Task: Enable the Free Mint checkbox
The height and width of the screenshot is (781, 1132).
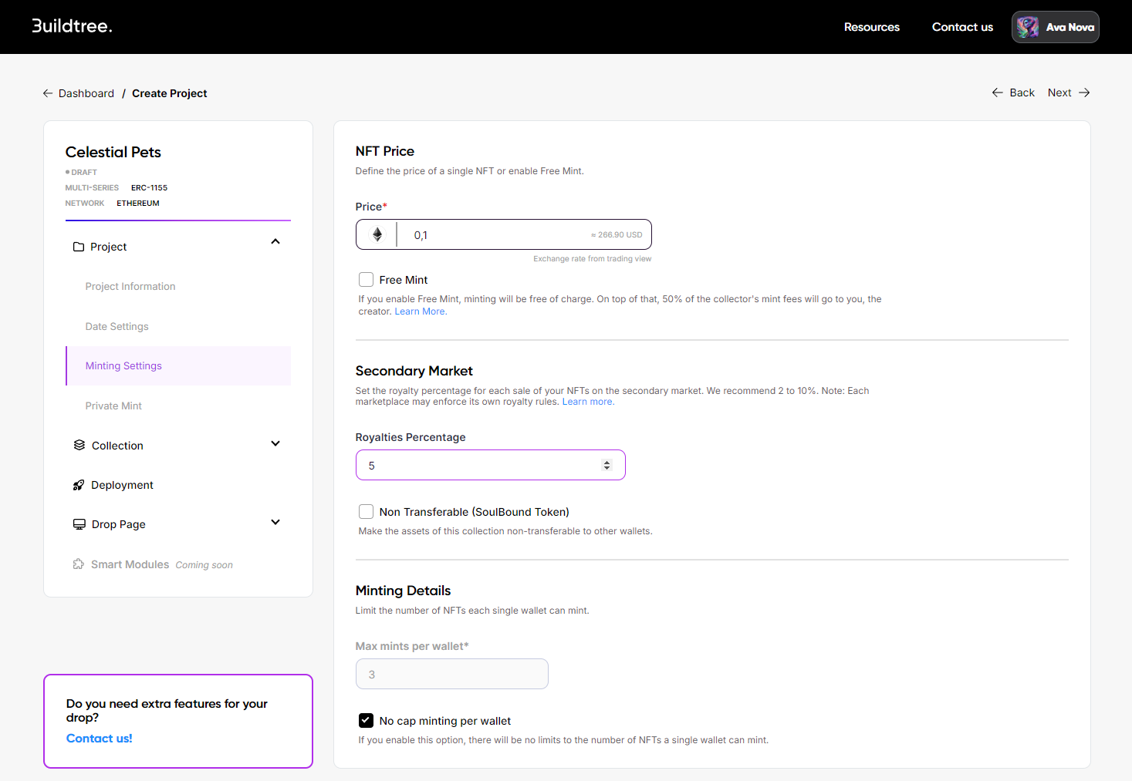Action: (367, 280)
